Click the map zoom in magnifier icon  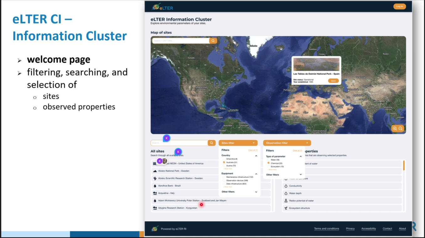(x=395, y=129)
